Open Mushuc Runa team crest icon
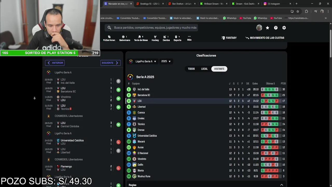Image resolution: width=332 pixels, height=187 pixels. pyautogui.click(x=134, y=176)
